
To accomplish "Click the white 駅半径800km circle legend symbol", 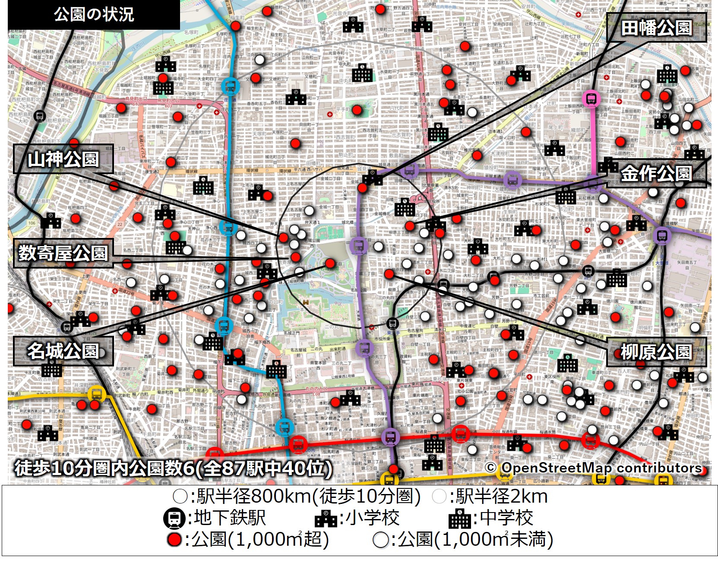I will 180,497.
